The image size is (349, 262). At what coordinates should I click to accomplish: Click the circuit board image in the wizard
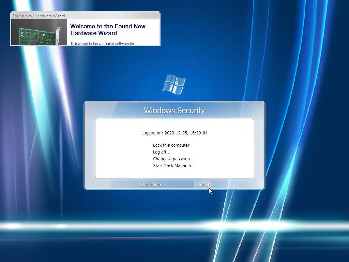pyautogui.click(x=39, y=32)
